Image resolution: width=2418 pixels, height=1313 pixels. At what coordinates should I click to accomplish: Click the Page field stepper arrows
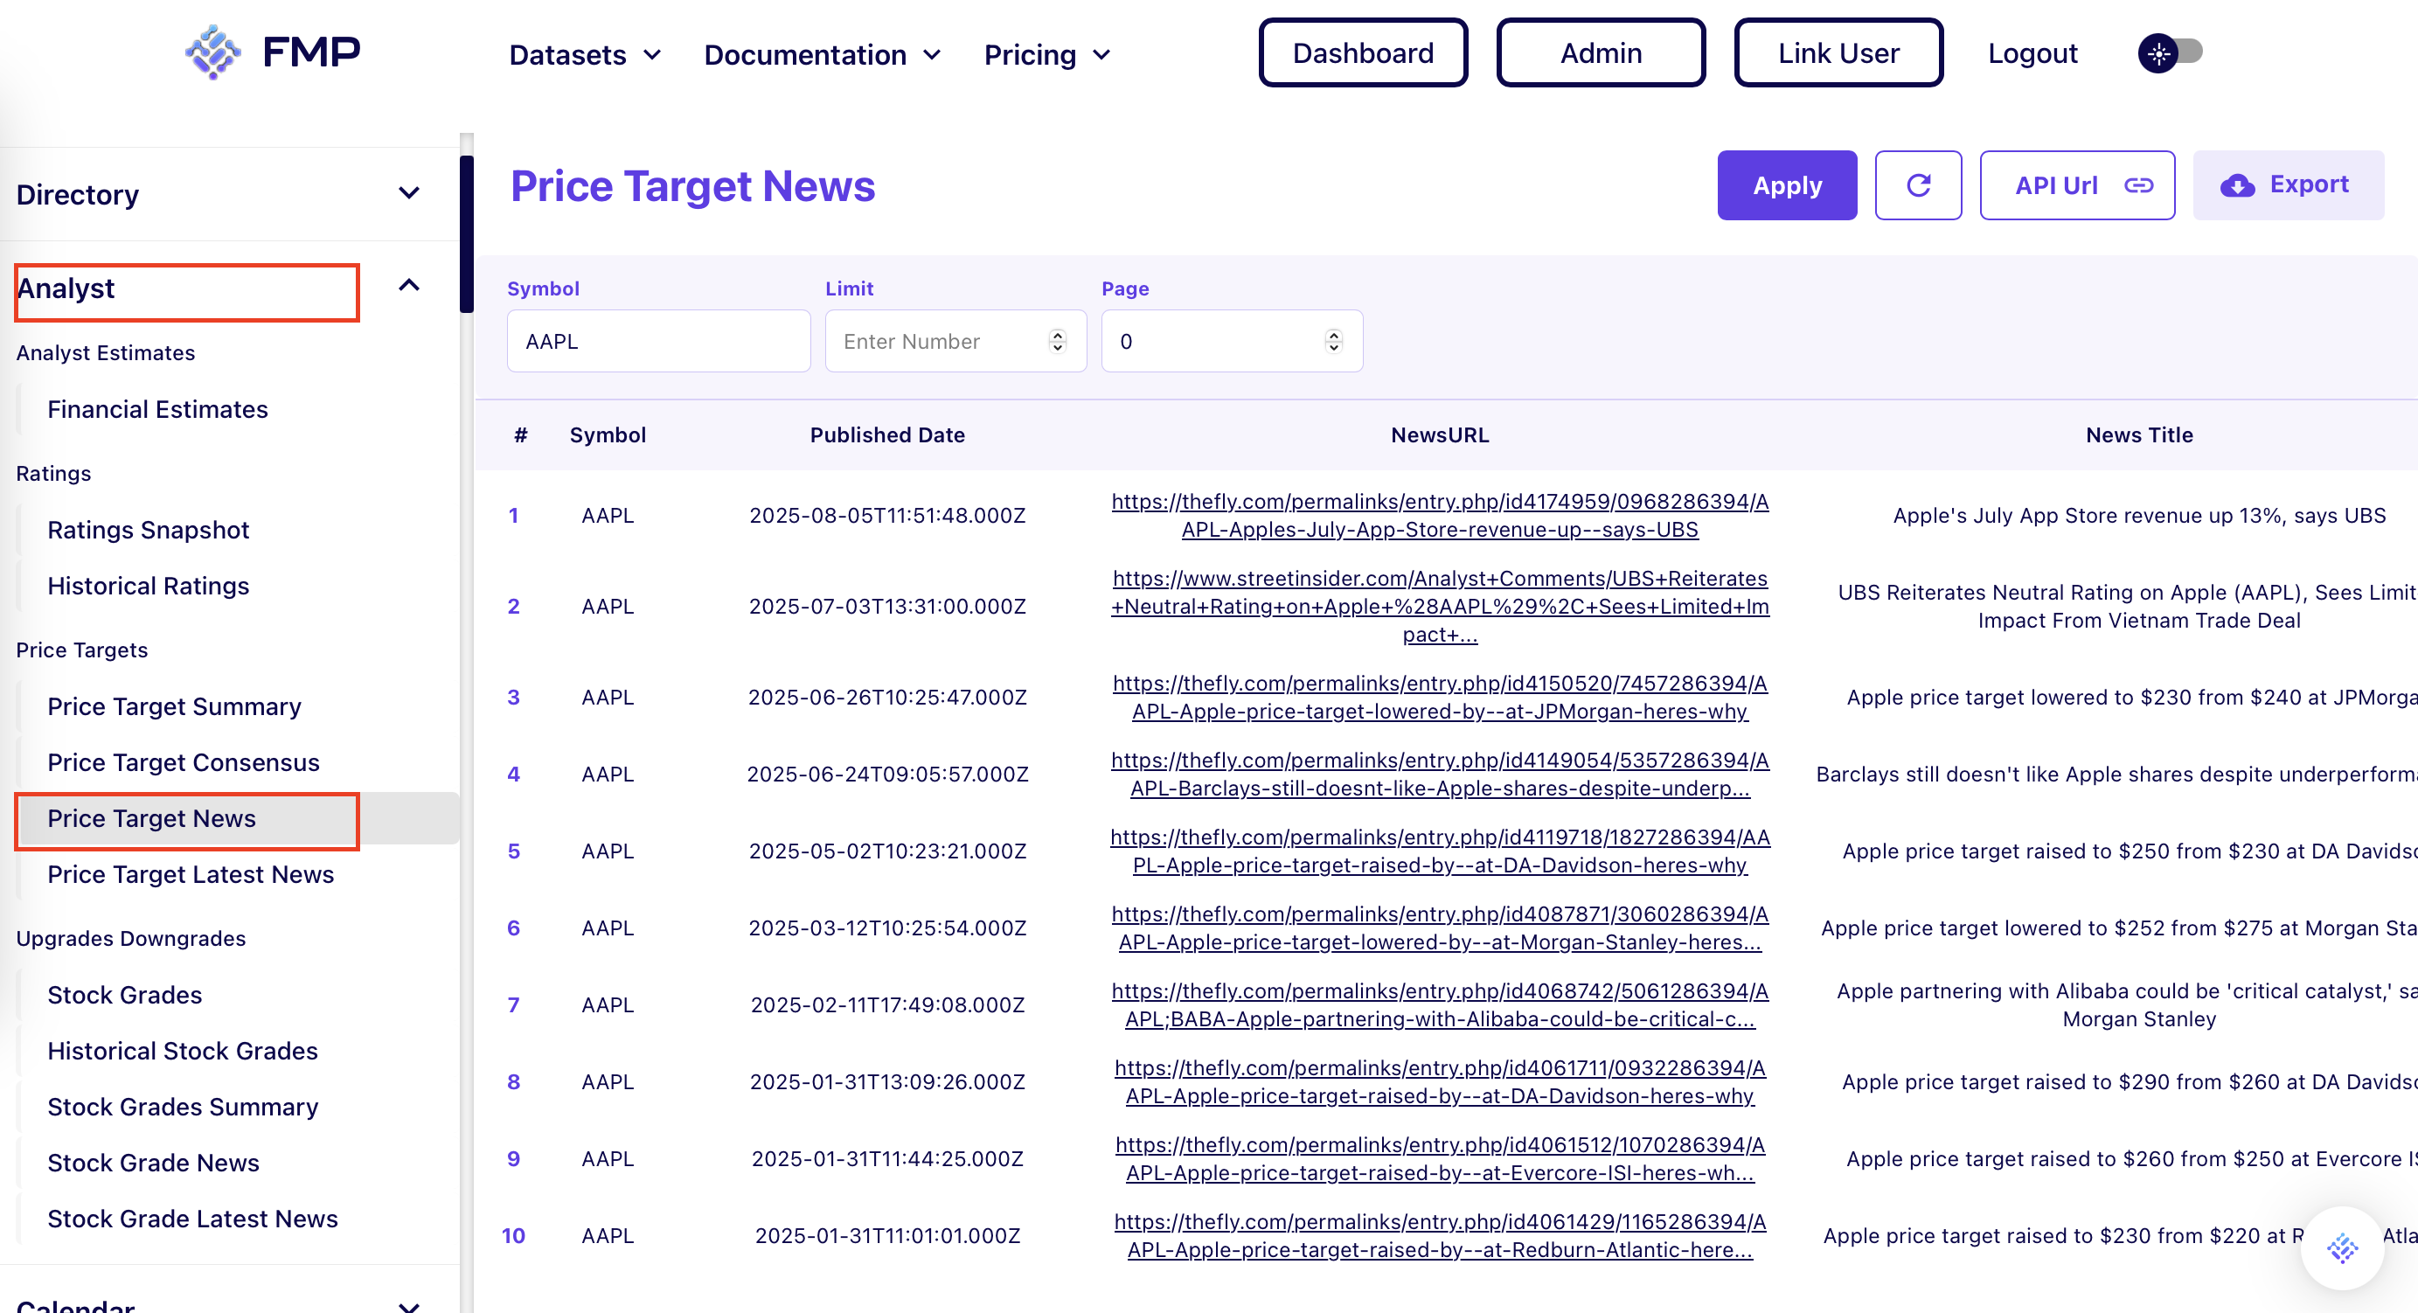click(1333, 341)
